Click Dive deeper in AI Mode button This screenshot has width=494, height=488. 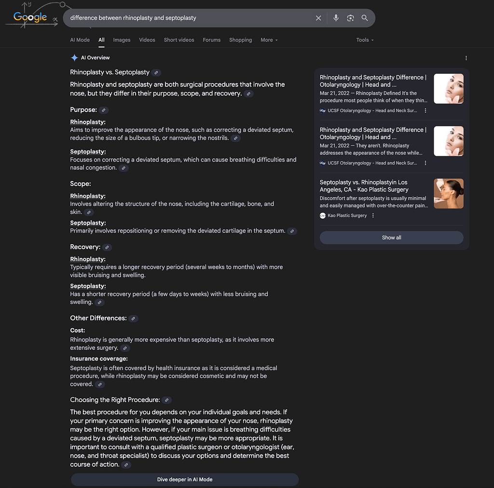185,479
